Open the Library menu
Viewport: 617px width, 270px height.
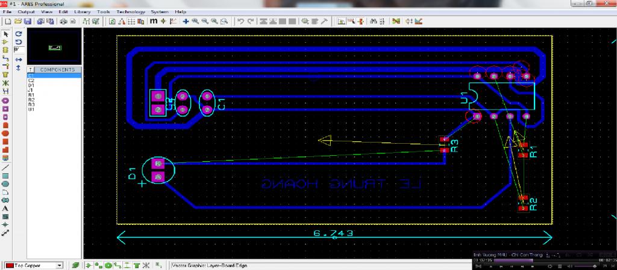click(x=82, y=11)
